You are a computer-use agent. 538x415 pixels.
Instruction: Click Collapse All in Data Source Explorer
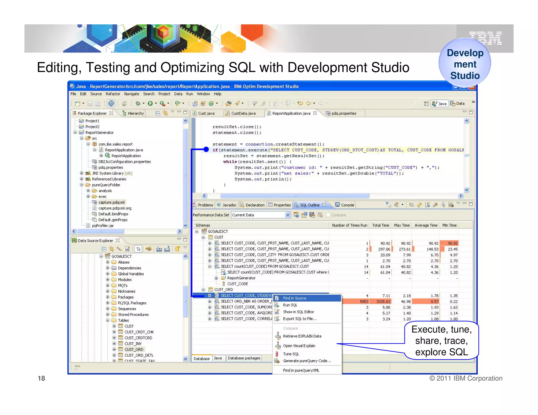(104, 249)
